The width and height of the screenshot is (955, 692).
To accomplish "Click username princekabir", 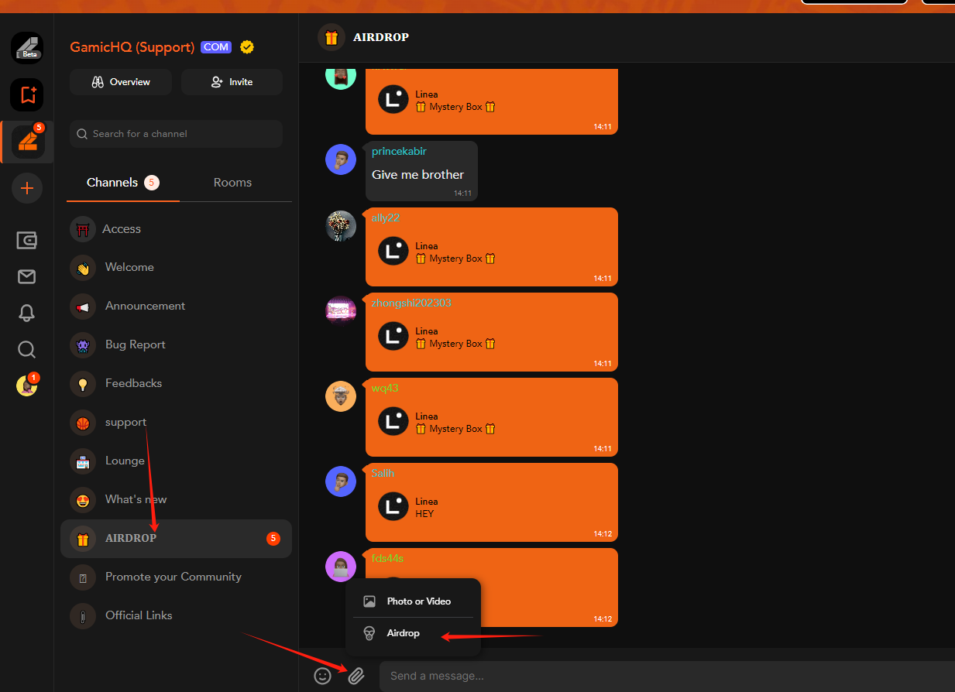I will tap(399, 151).
